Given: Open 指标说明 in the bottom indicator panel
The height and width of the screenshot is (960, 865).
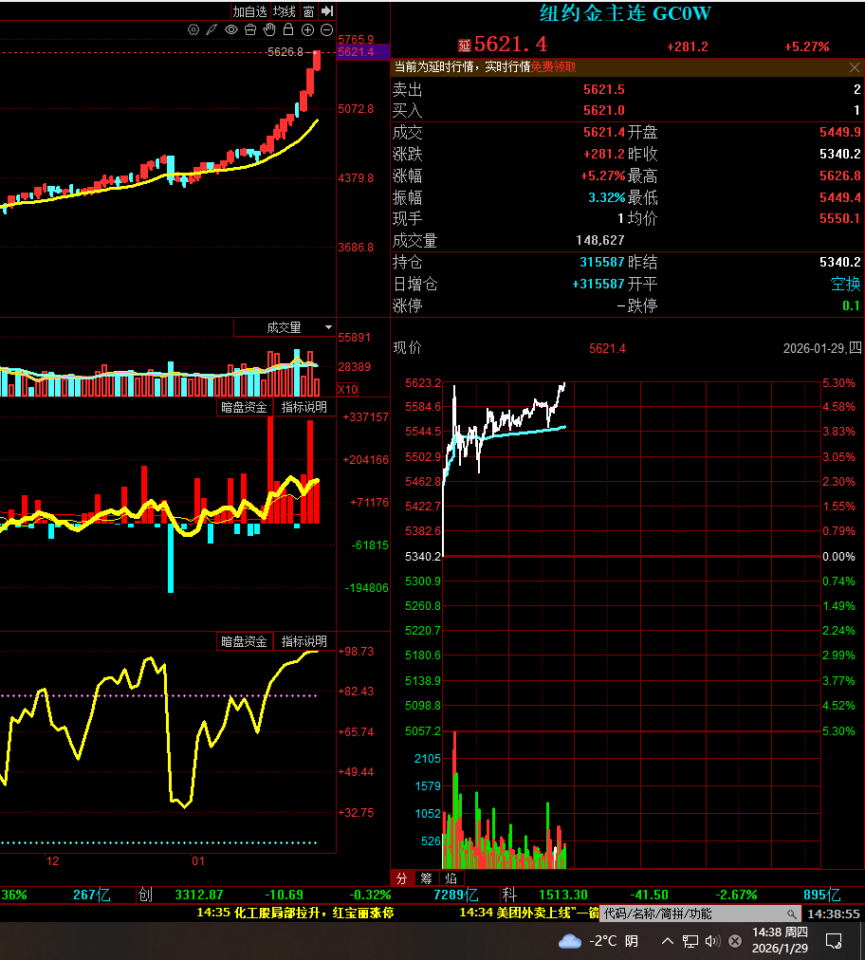Looking at the screenshot, I should coord(304,641).
